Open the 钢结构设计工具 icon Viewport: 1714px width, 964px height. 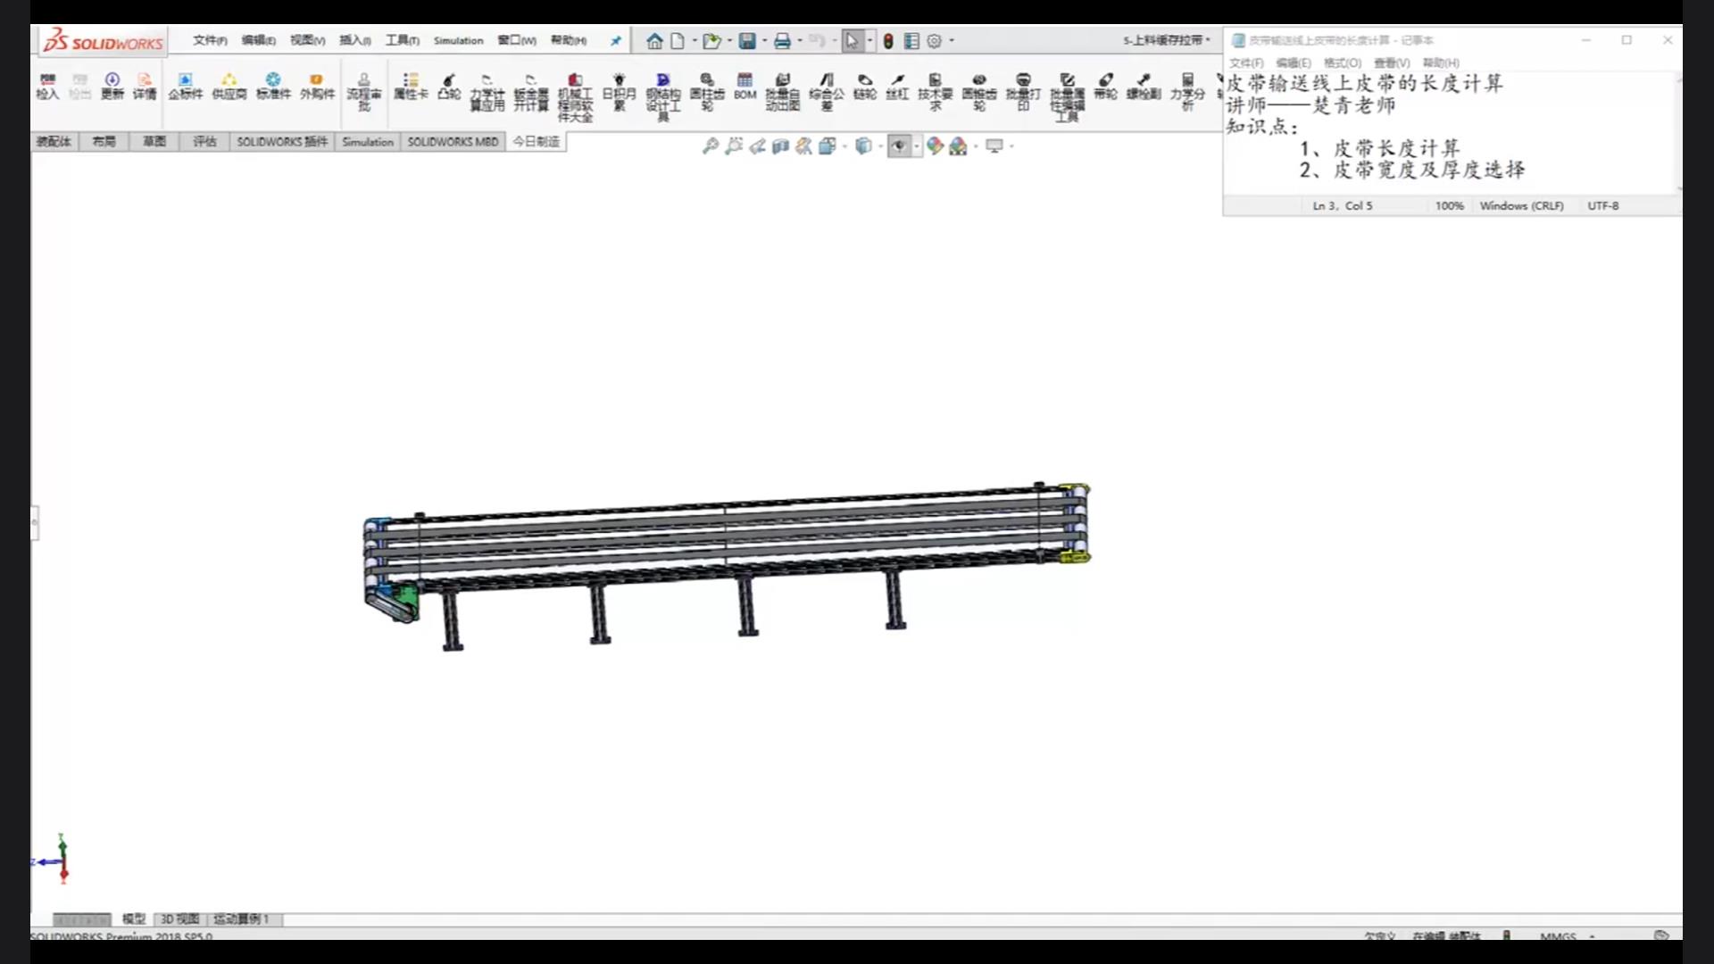663,97
